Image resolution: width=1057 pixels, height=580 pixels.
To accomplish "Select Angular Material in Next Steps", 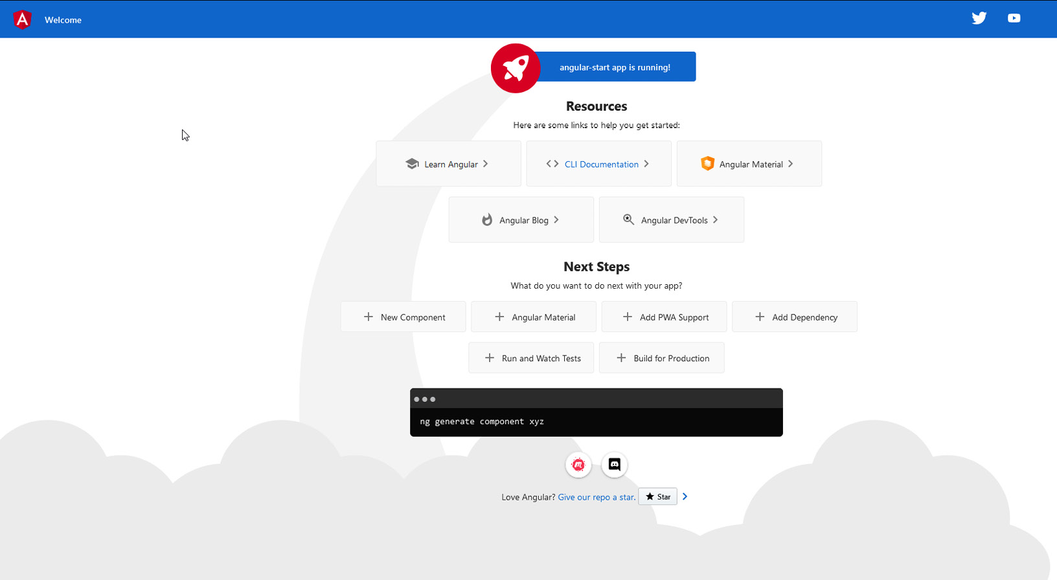I will (534, 317).
